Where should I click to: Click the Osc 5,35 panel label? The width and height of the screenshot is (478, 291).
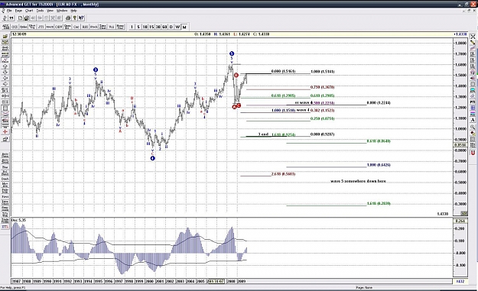tap(18, 220)
